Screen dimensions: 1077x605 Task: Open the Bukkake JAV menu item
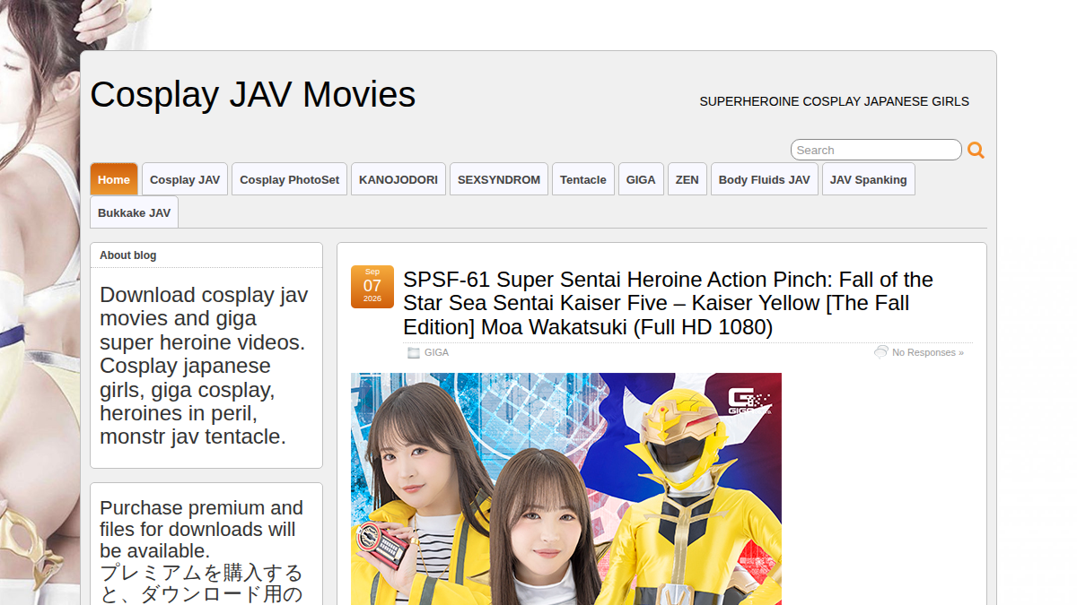[134, 212]
